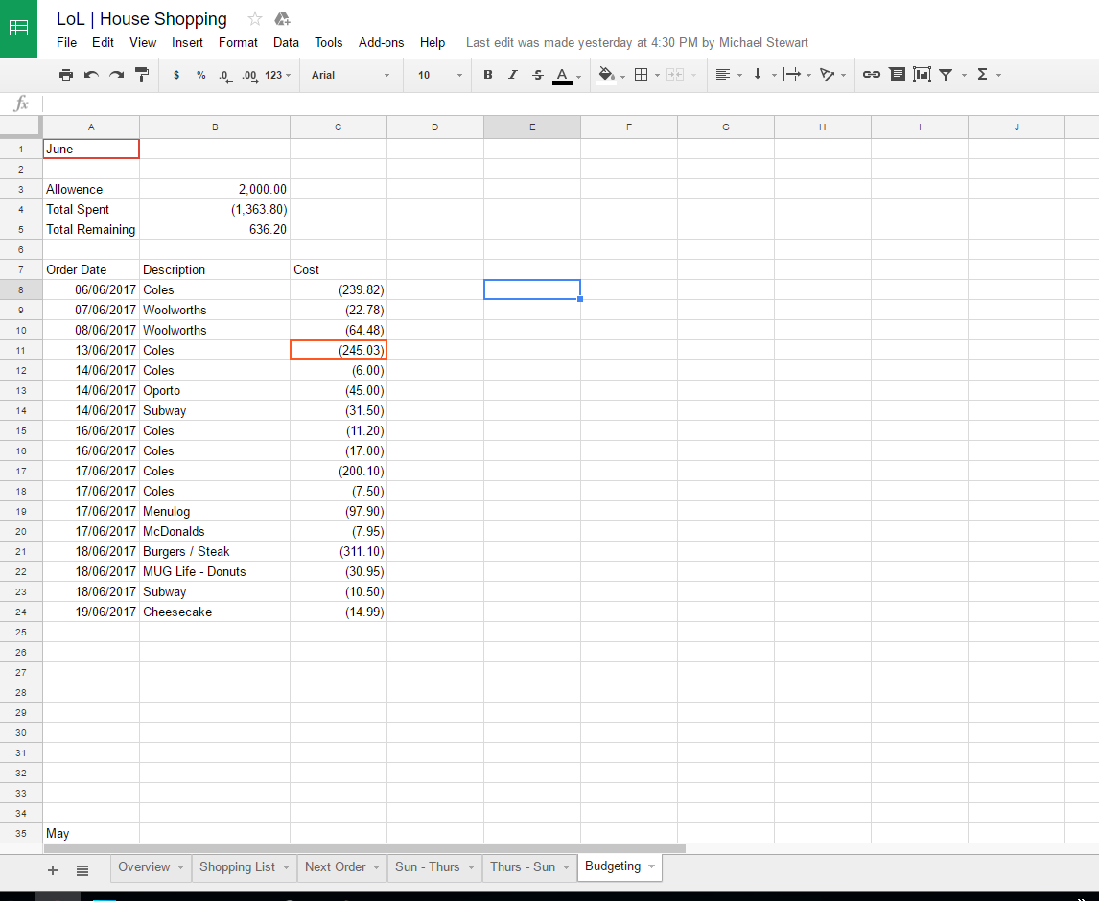Click the document title LoL | House Shopping
This screenshot has width=1099, height=901.
(x=142, y=19)
